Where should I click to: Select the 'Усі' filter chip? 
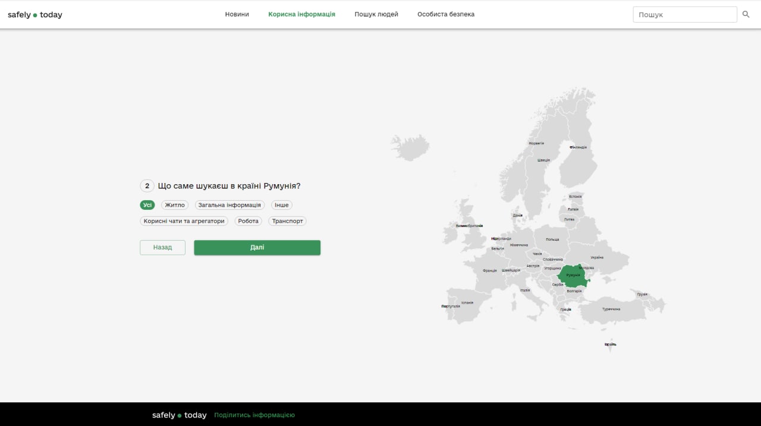point(147,205)
